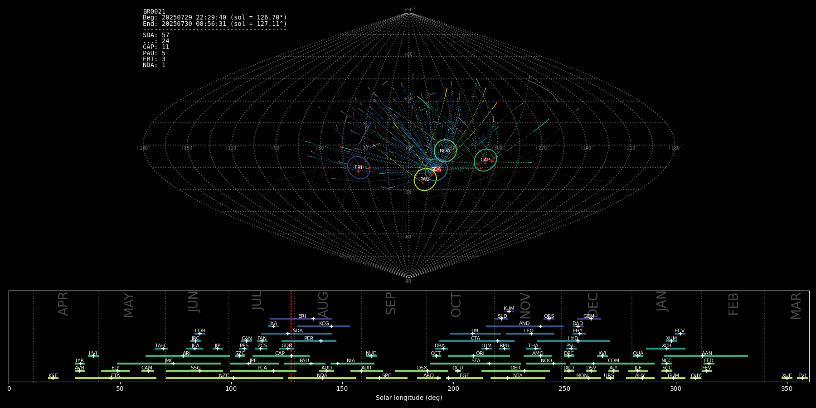
Task: Click the 'NDA: 1' count in legend
Action: (x=154, y=65)
